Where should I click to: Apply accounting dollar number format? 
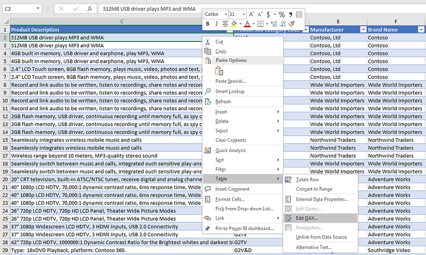[268, 14]
